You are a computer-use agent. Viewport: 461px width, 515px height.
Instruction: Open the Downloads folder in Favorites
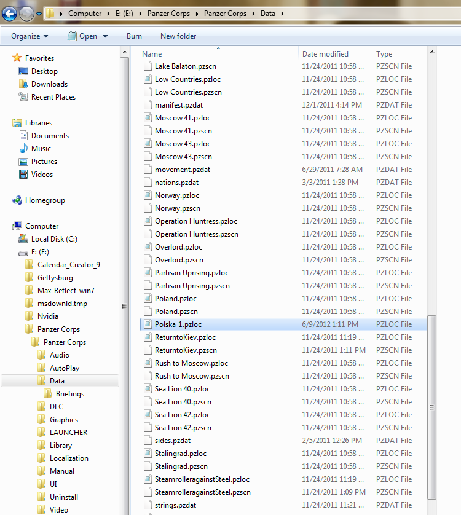(49, 84)
